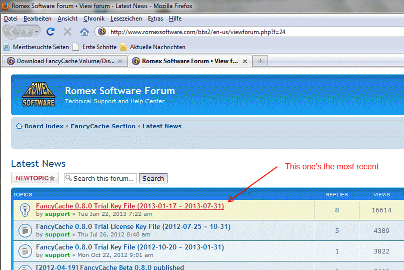
Task: Click the RS site icon in address bar
Action: pos(102,32)
